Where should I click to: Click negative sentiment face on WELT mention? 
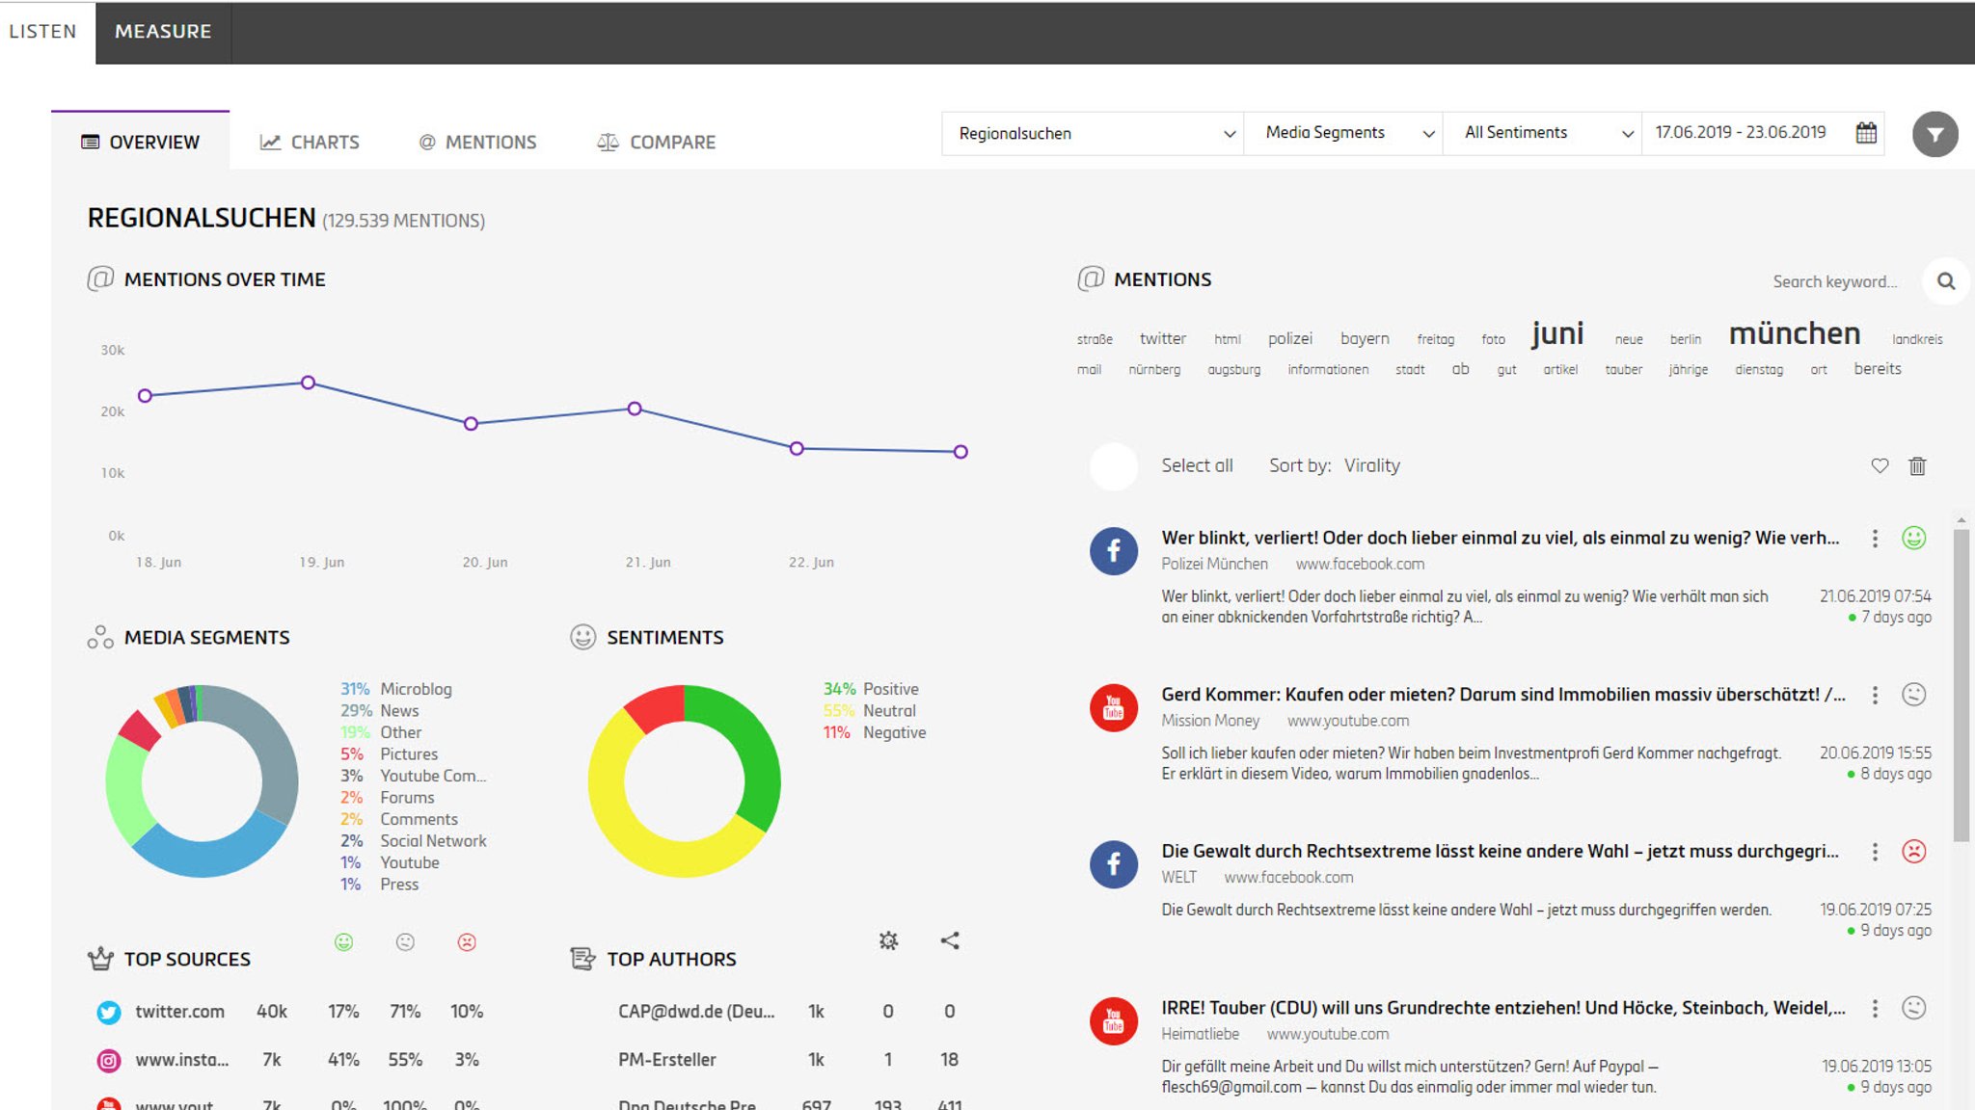(x=1913, y=851)
